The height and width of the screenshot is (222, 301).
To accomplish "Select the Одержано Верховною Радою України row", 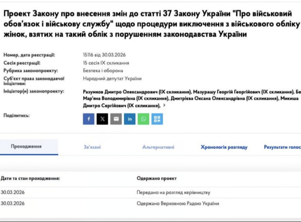I will coord(178,204).
